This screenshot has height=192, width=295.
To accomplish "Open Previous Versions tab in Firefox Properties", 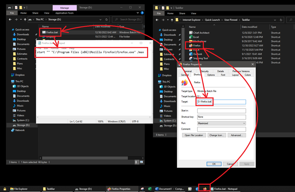I will [x=241, y=71].
